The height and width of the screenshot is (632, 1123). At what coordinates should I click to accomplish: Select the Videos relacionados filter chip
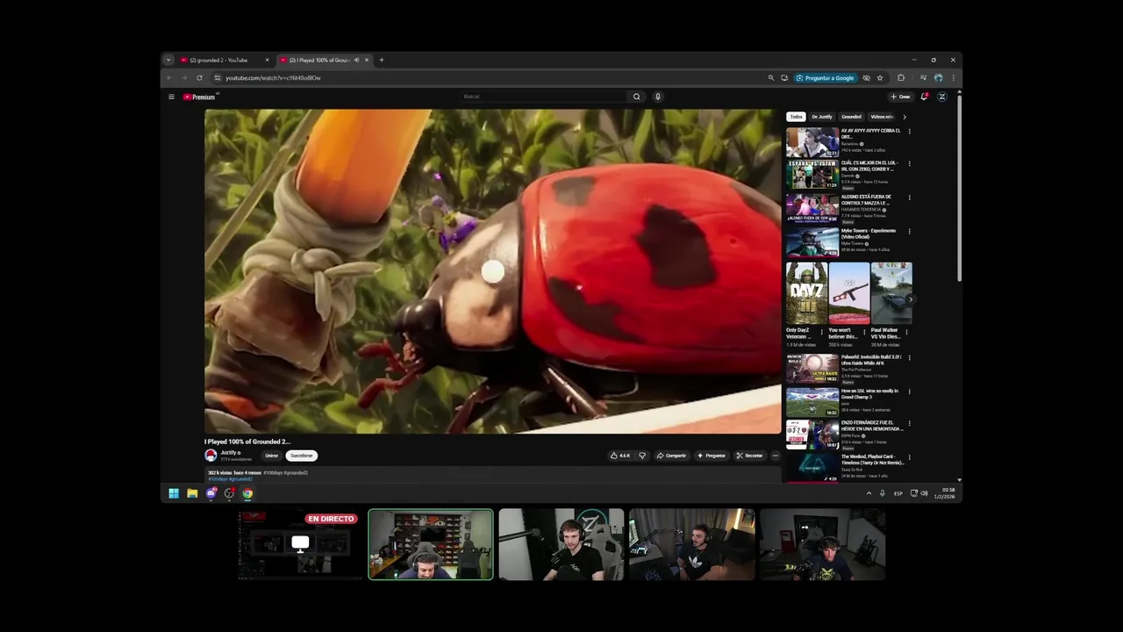(882, 117)
